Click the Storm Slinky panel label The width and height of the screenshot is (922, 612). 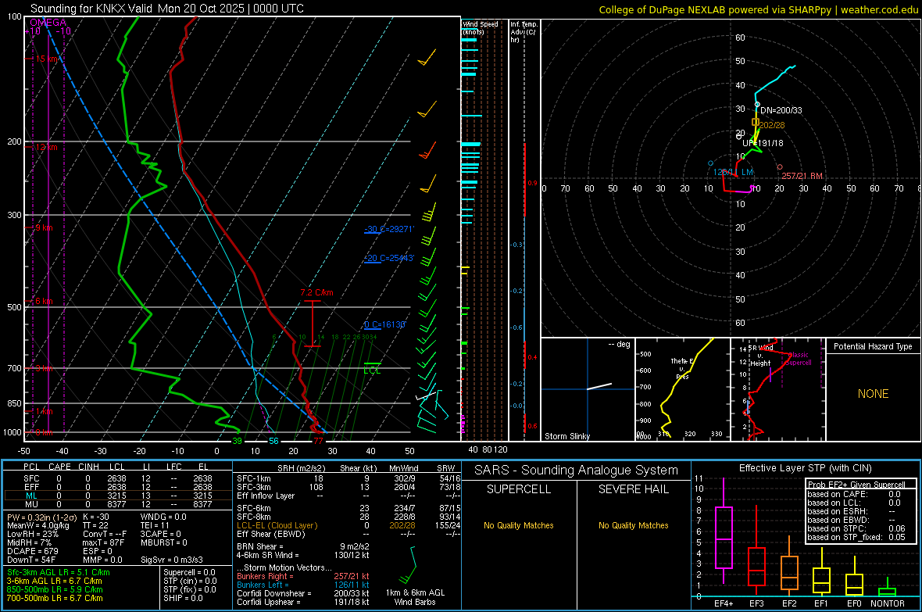point(566,436)
